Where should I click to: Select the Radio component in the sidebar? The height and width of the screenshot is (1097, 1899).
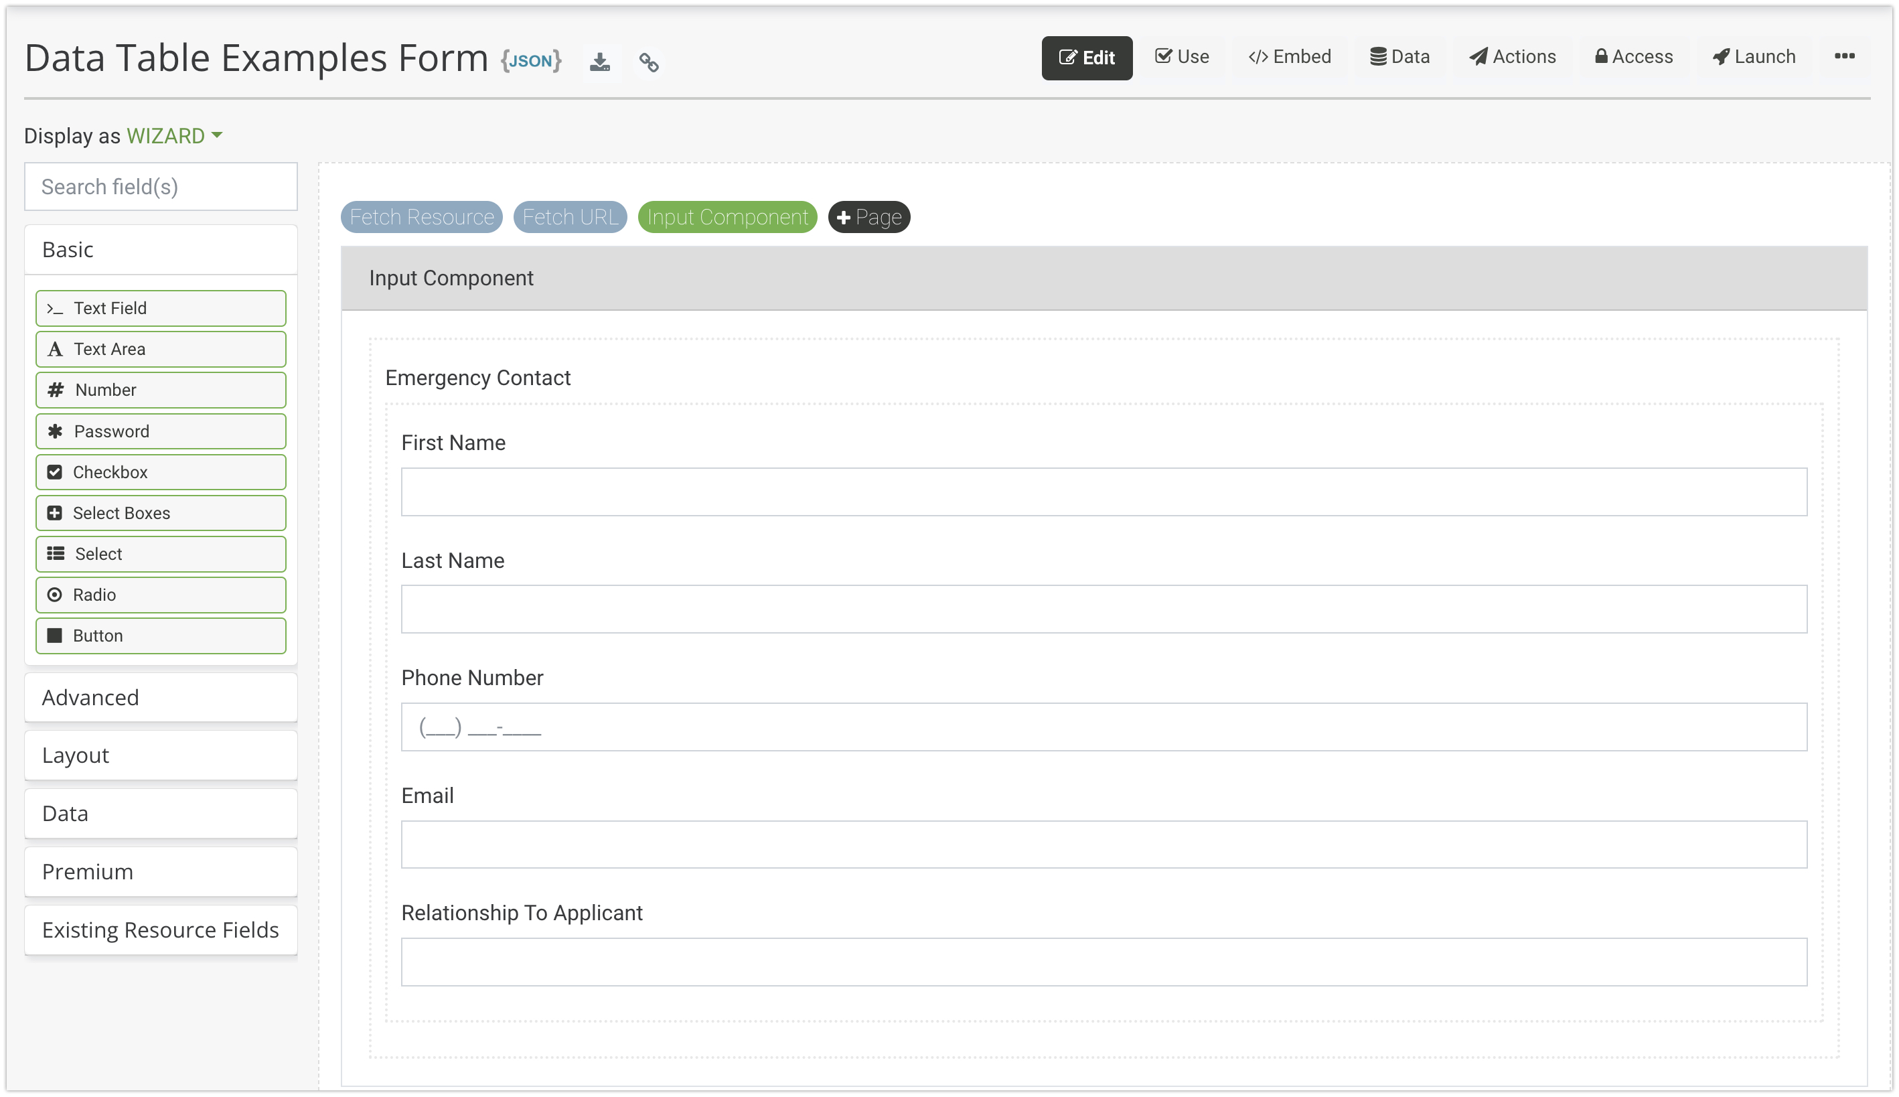click(x=161, y=595)
